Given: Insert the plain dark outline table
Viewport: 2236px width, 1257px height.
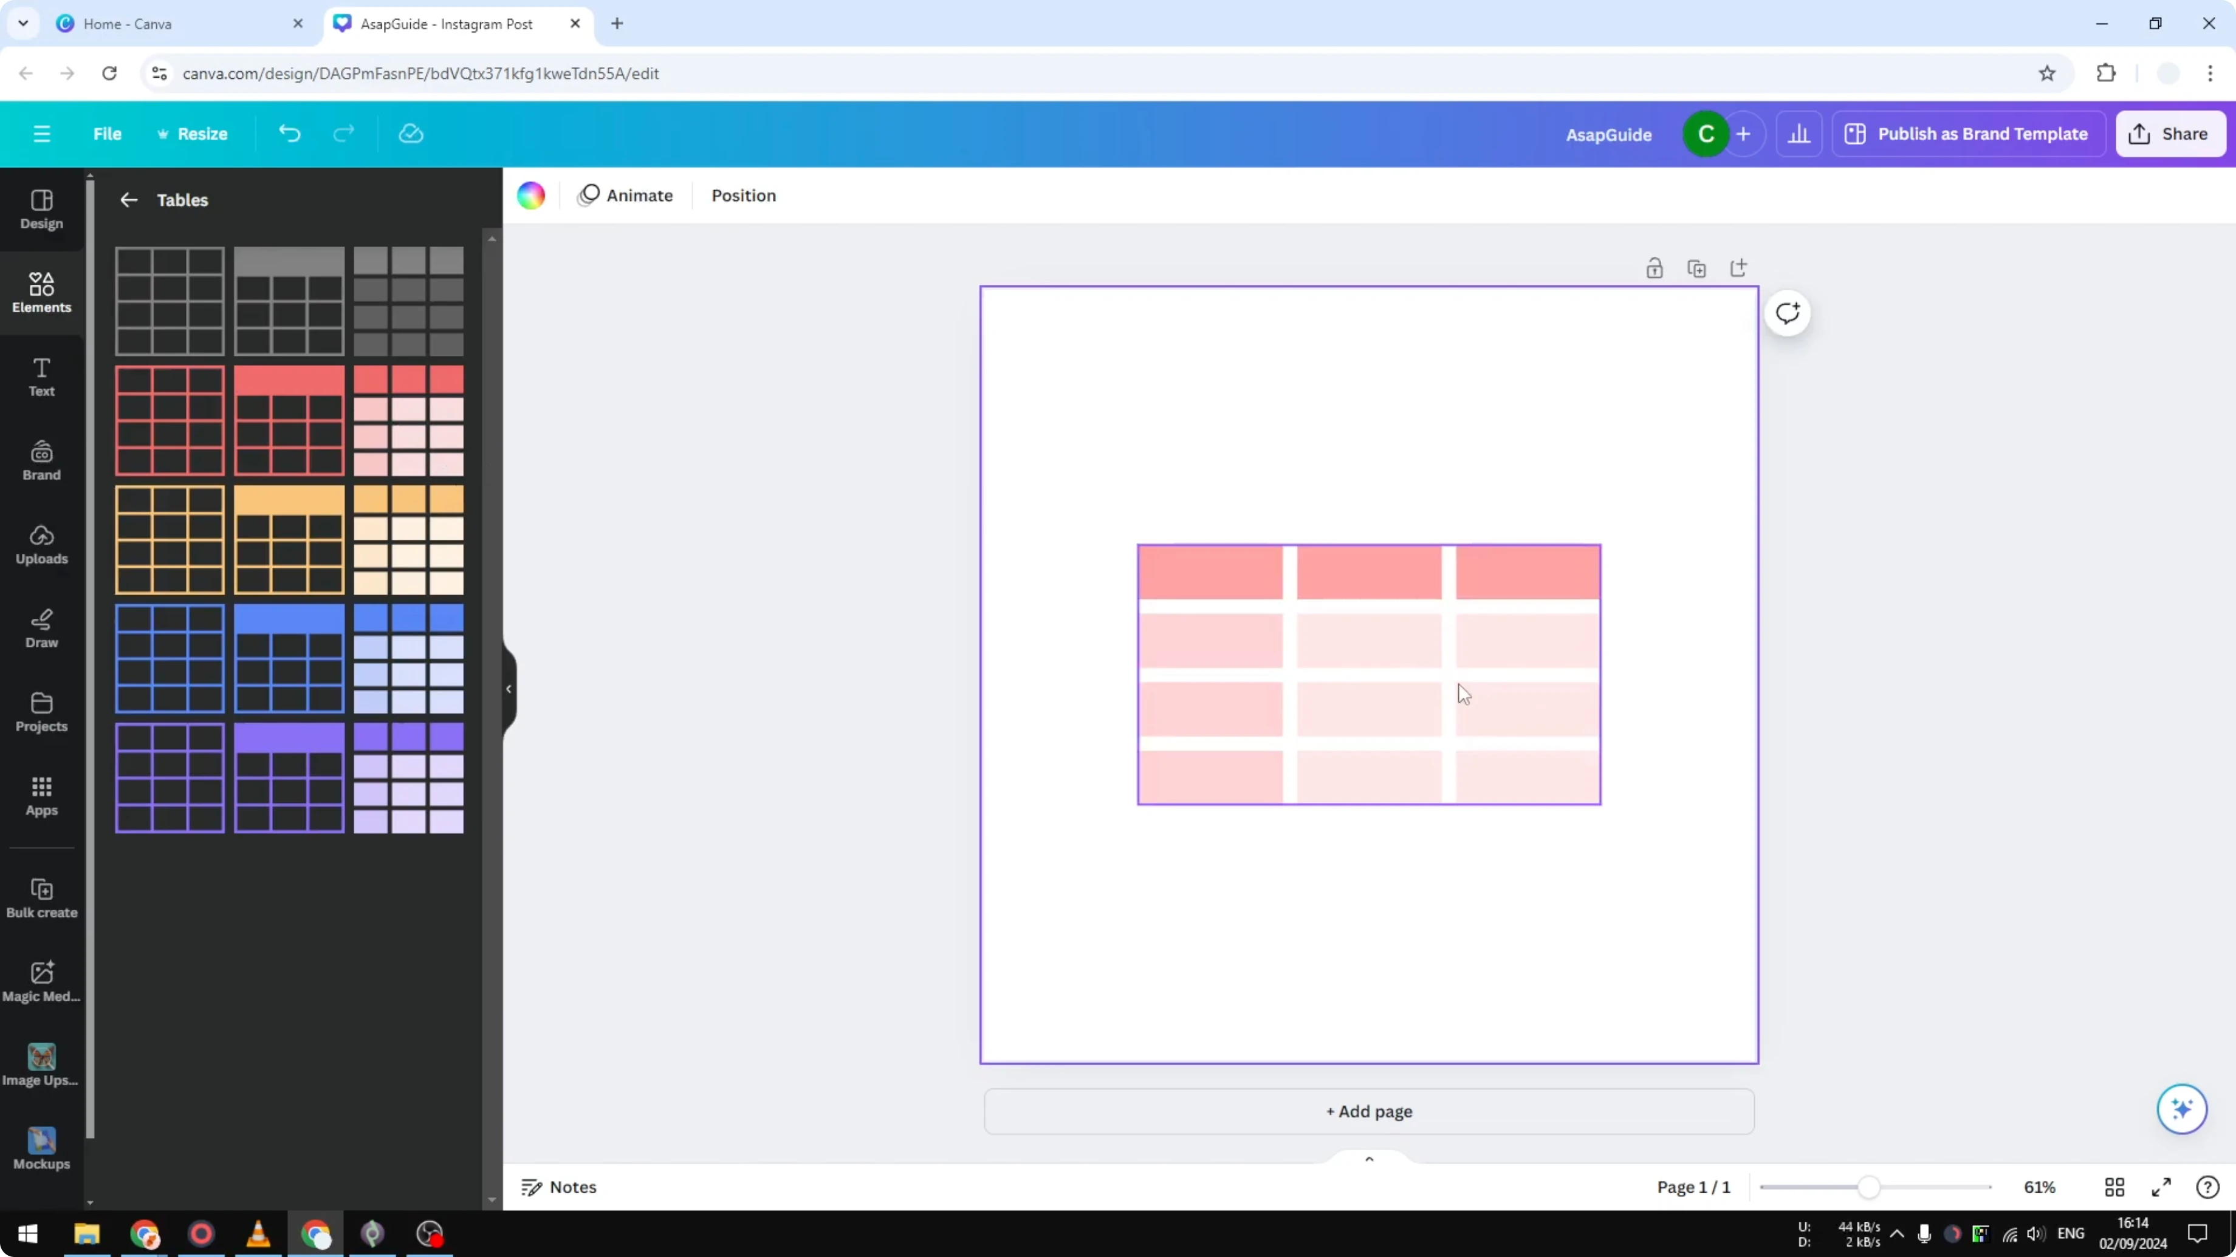Looking at the screenshot, I should 170,301.
